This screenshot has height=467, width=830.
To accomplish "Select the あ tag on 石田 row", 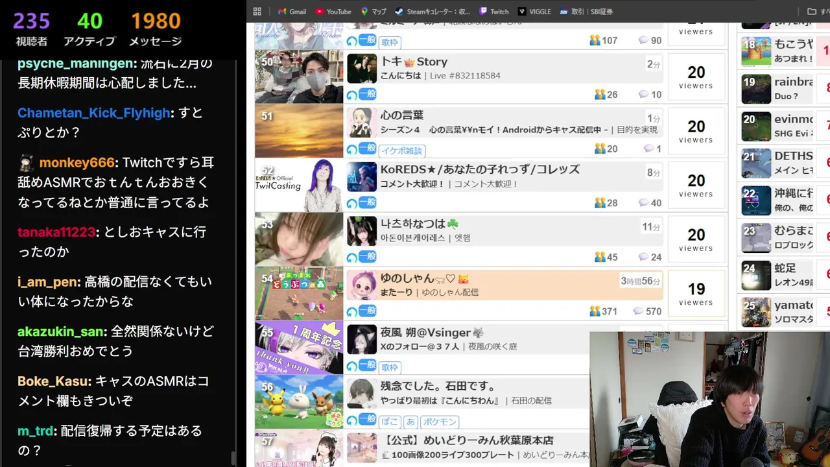I will pos(411,422).
